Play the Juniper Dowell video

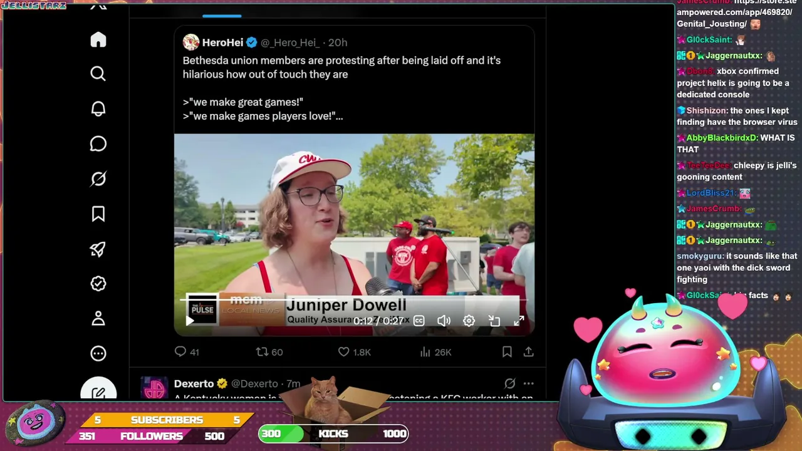(190, 321)
